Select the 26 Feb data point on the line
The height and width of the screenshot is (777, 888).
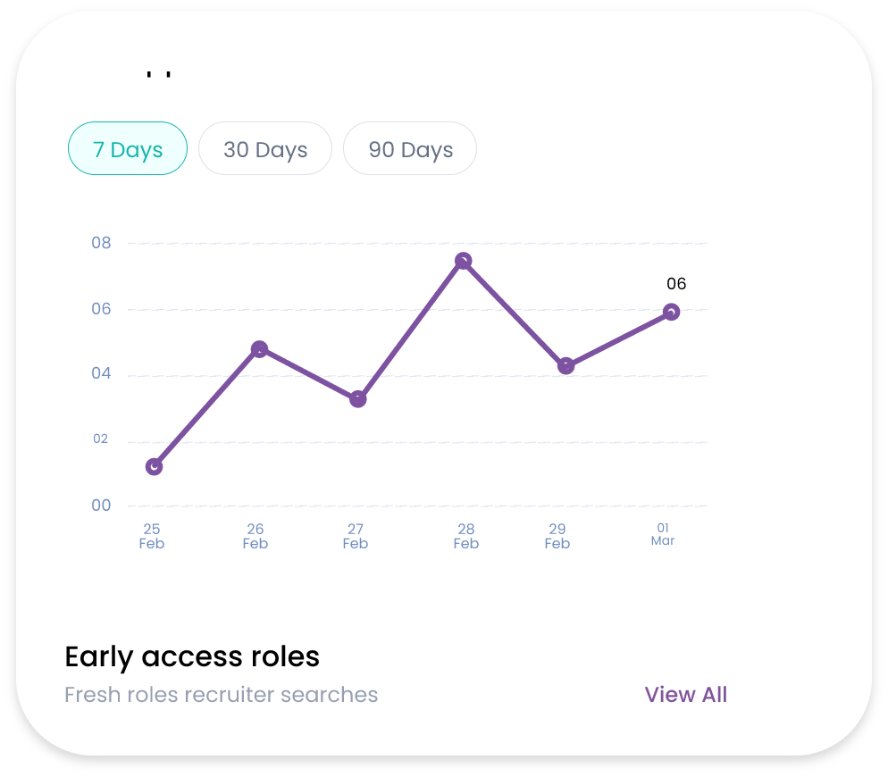pyautogui.click(x=259, y=349)
